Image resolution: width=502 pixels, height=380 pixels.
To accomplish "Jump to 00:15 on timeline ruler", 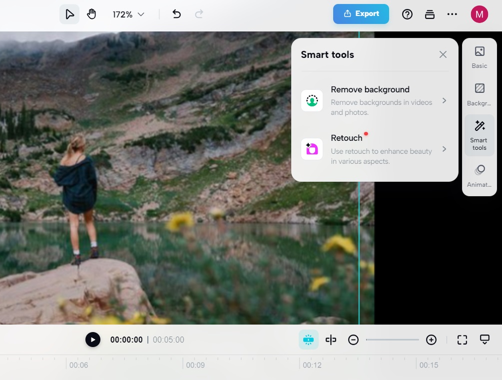I will (x=429, y=365).
